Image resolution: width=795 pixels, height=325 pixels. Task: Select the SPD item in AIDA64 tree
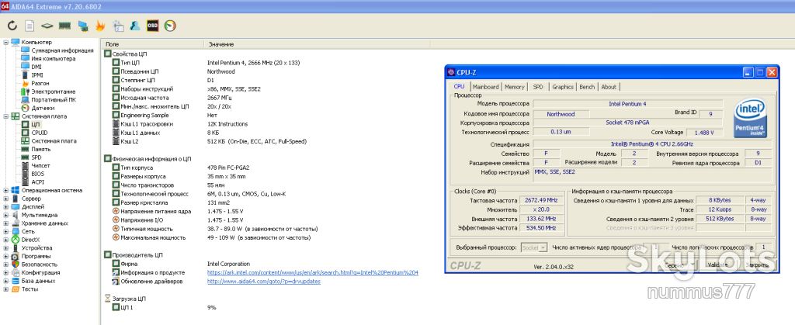click(x=36, y=157)
